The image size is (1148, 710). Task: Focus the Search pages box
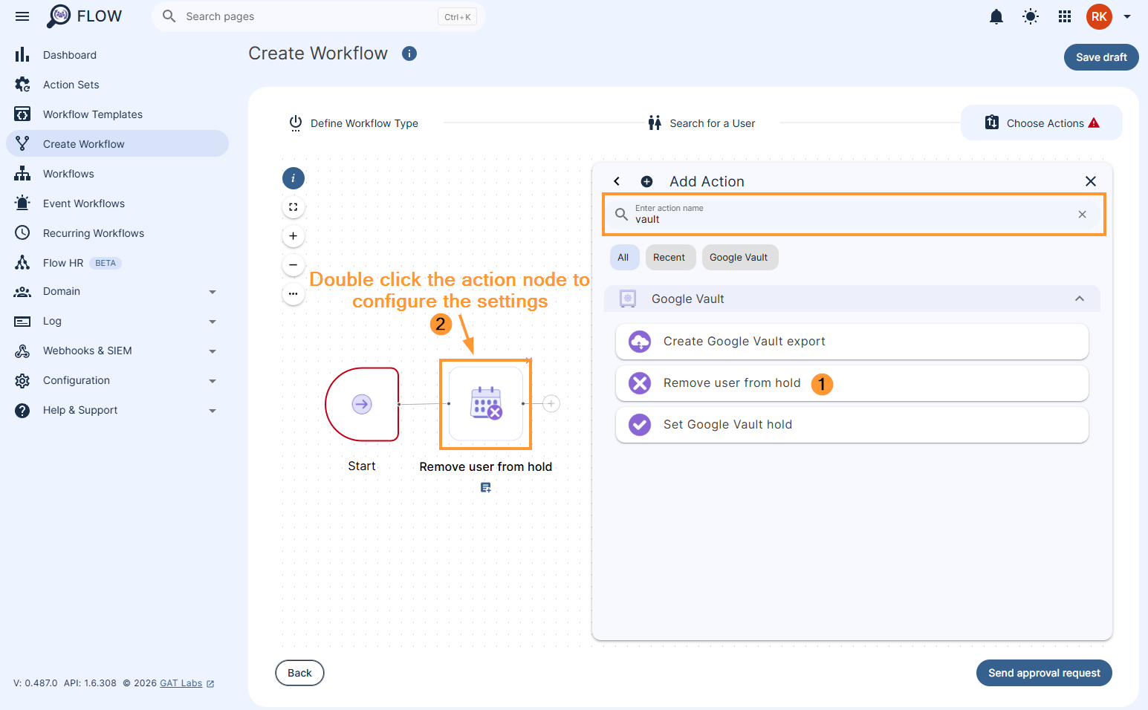319,16
